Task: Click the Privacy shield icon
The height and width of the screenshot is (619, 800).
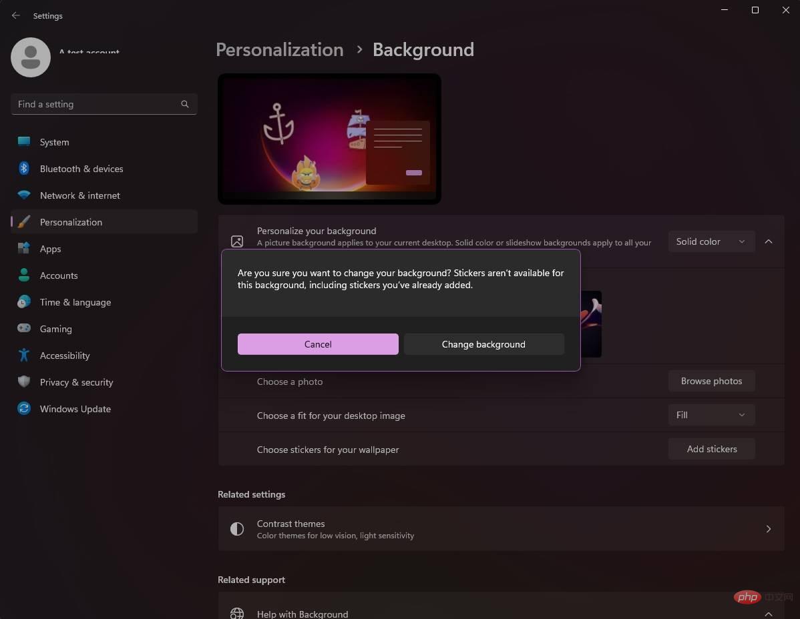Action: coord(24,382)
